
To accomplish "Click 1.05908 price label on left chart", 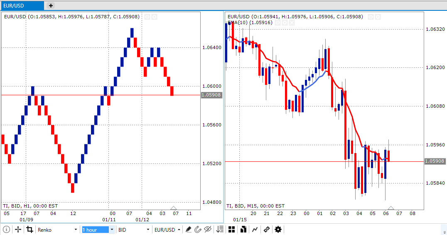I will point(211,95).
